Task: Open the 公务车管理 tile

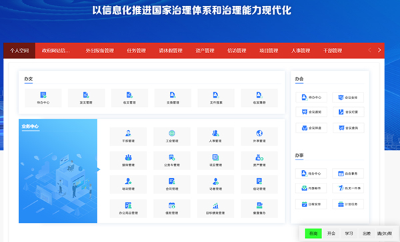Action: 172,161
